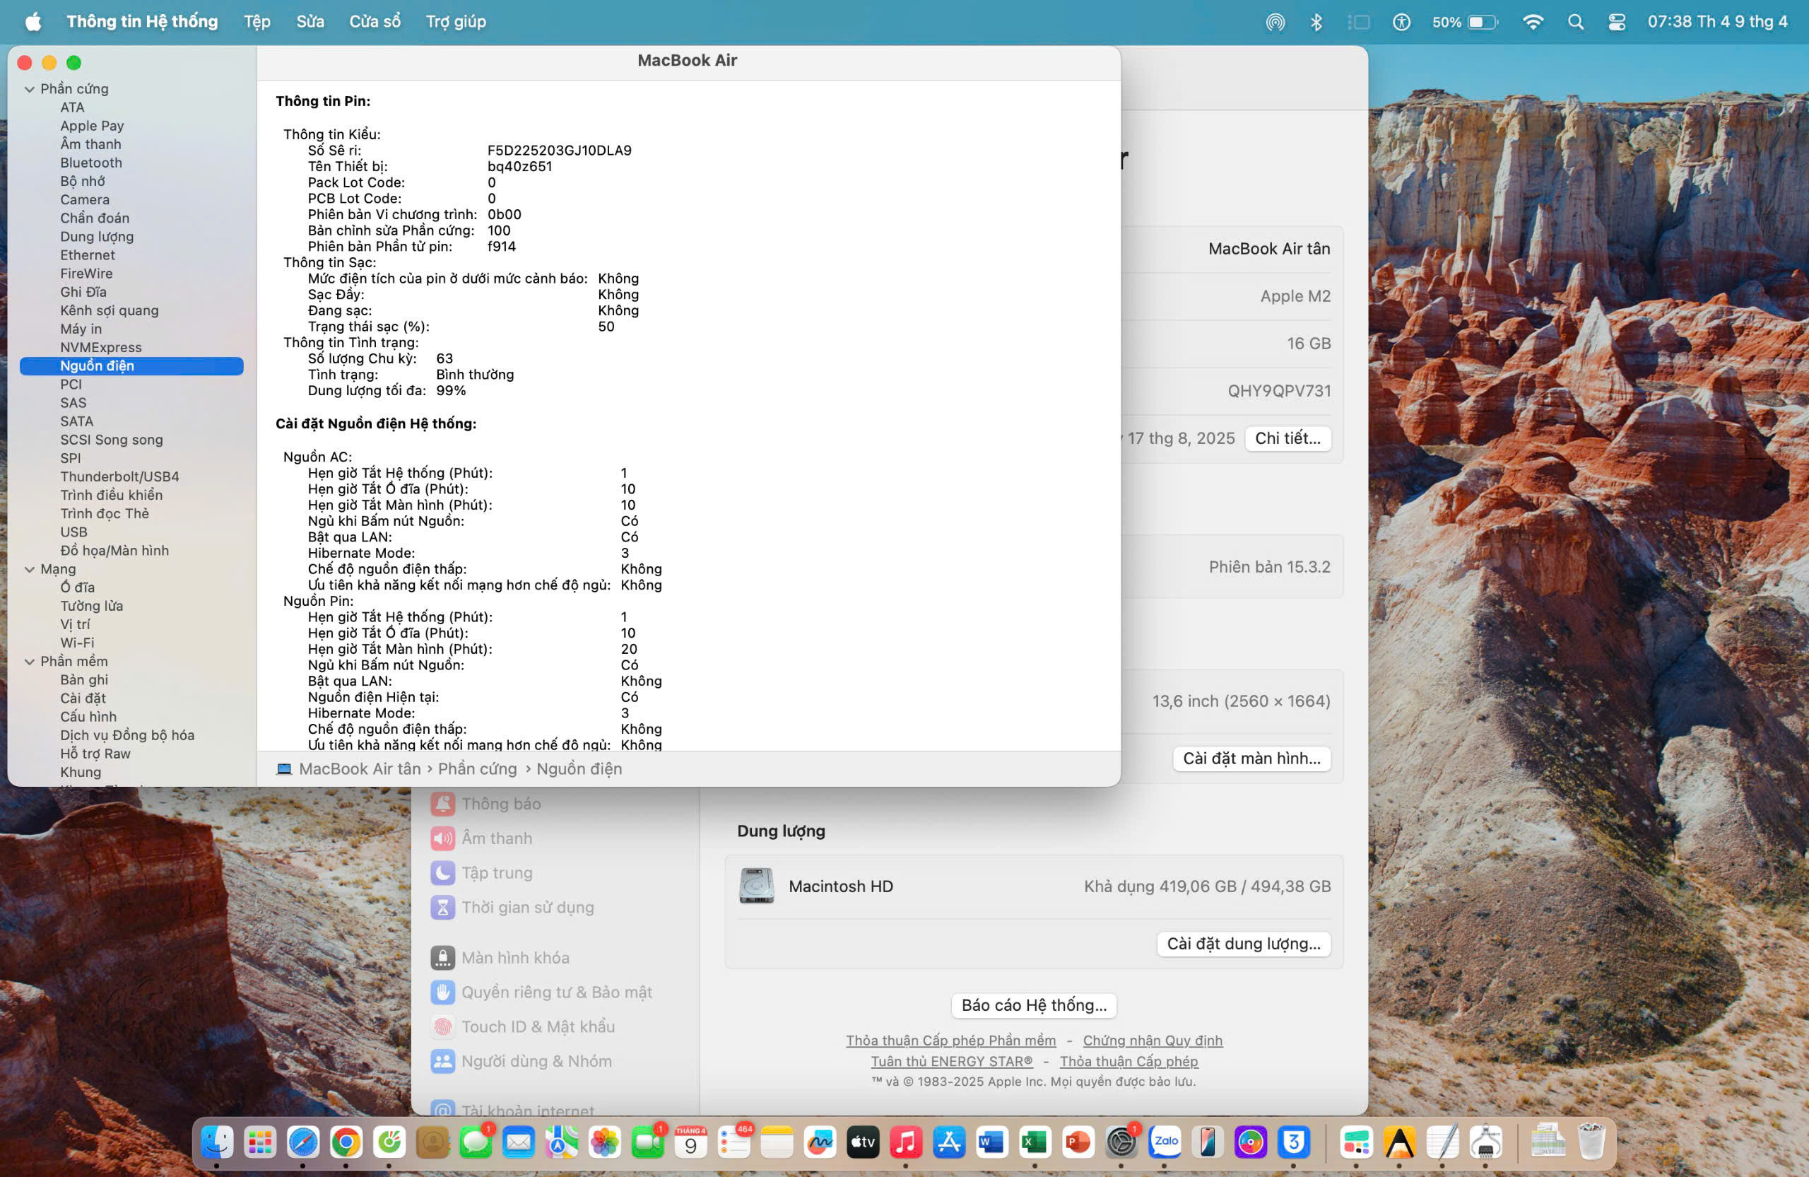This screenshot has width=1809, height=1177.
Task: Open Mail app in the Dock
Action: pyautogui.click(x=519, y=1142)
